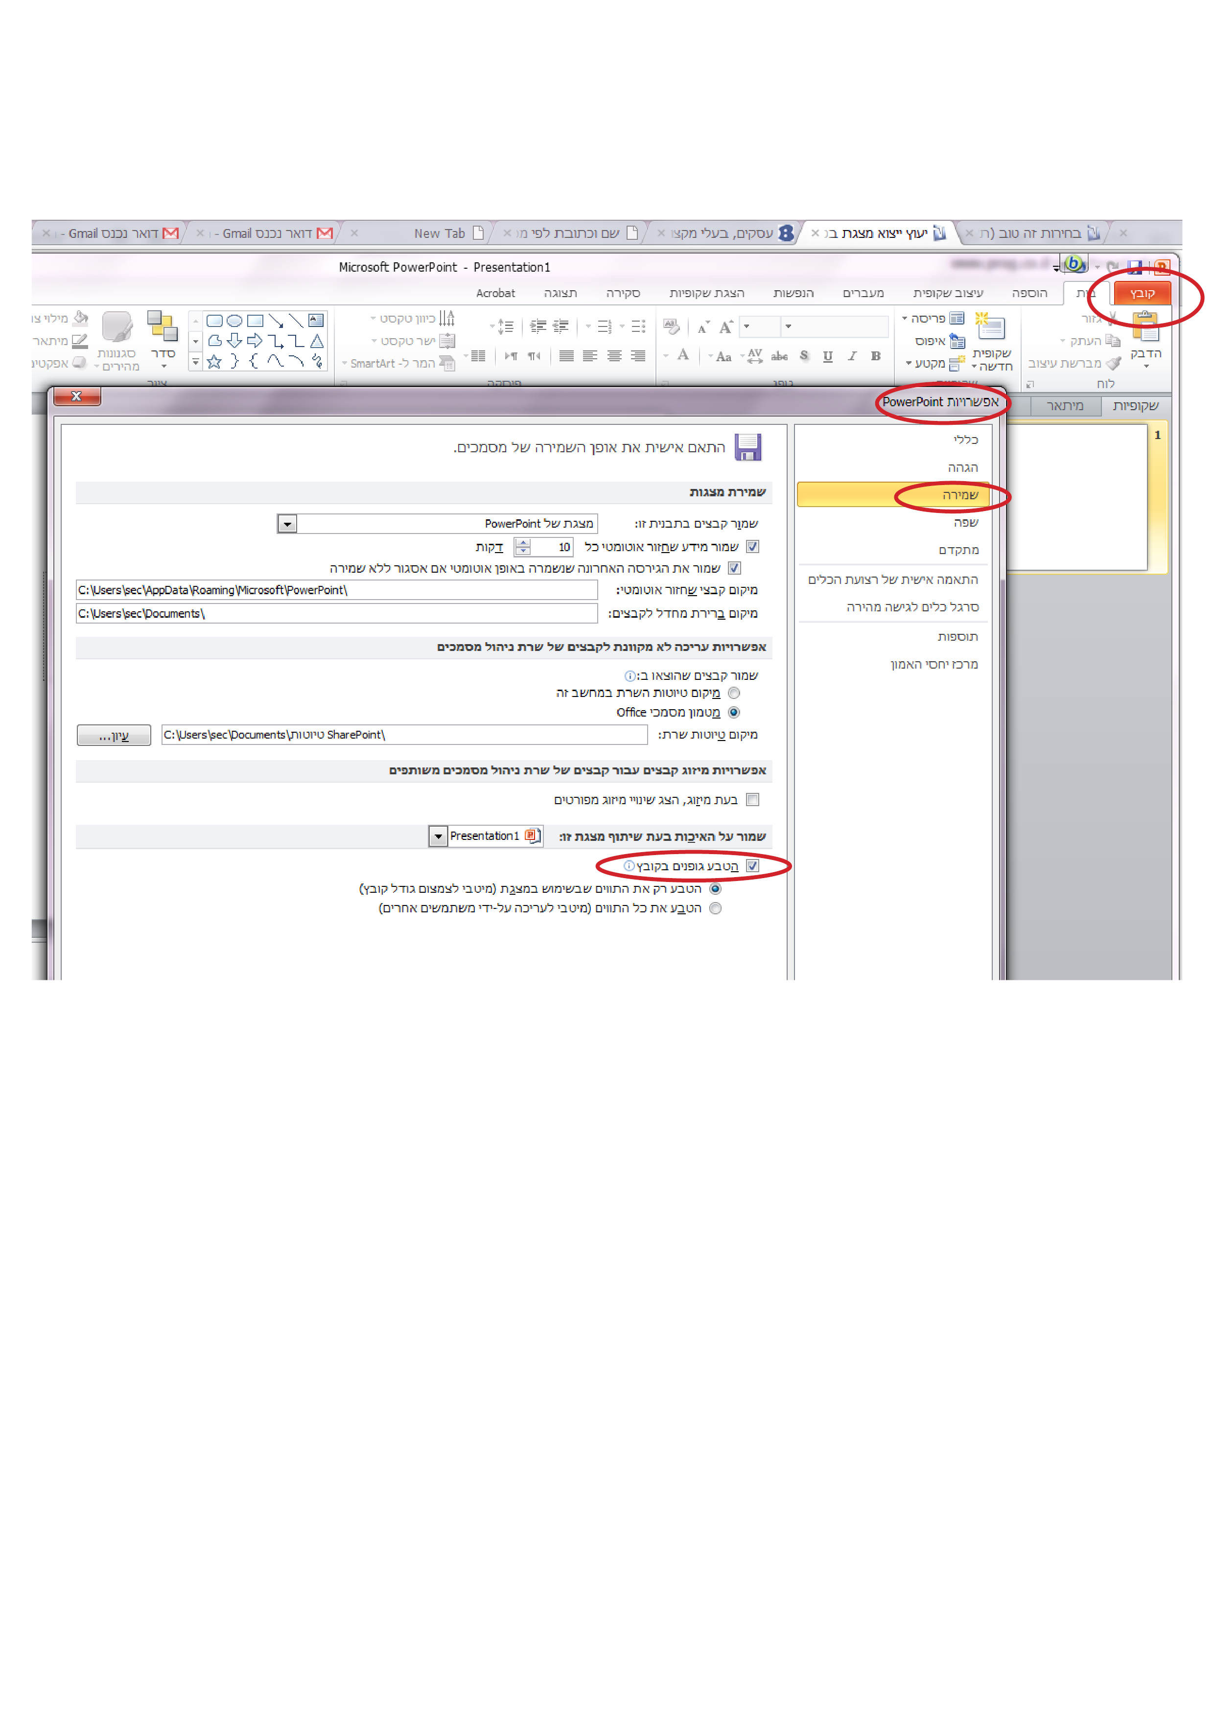This screenshot has height=1717, width=1214.
Task: Click the default file location input field
Action: 337,613
